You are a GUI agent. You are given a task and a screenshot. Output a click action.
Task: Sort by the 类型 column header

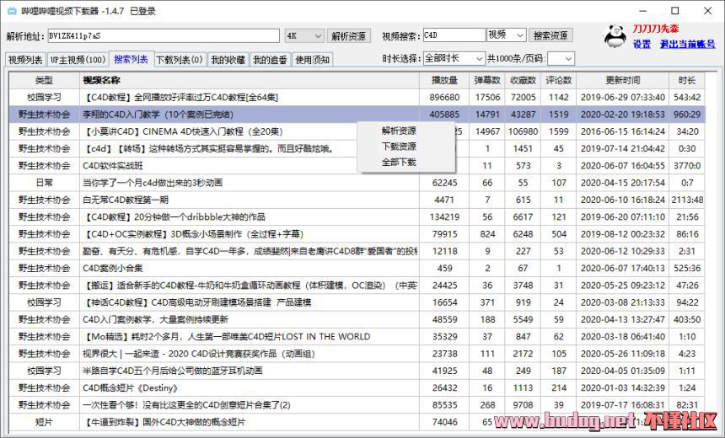pos(45,80)
